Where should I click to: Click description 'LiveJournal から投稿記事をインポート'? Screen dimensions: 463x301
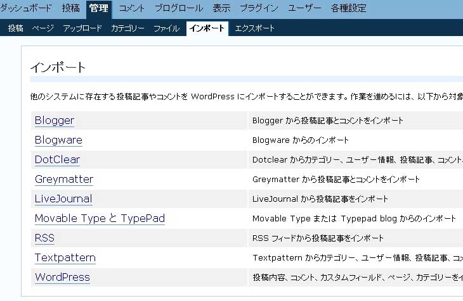pyautogui.click(x=320, y=199)
